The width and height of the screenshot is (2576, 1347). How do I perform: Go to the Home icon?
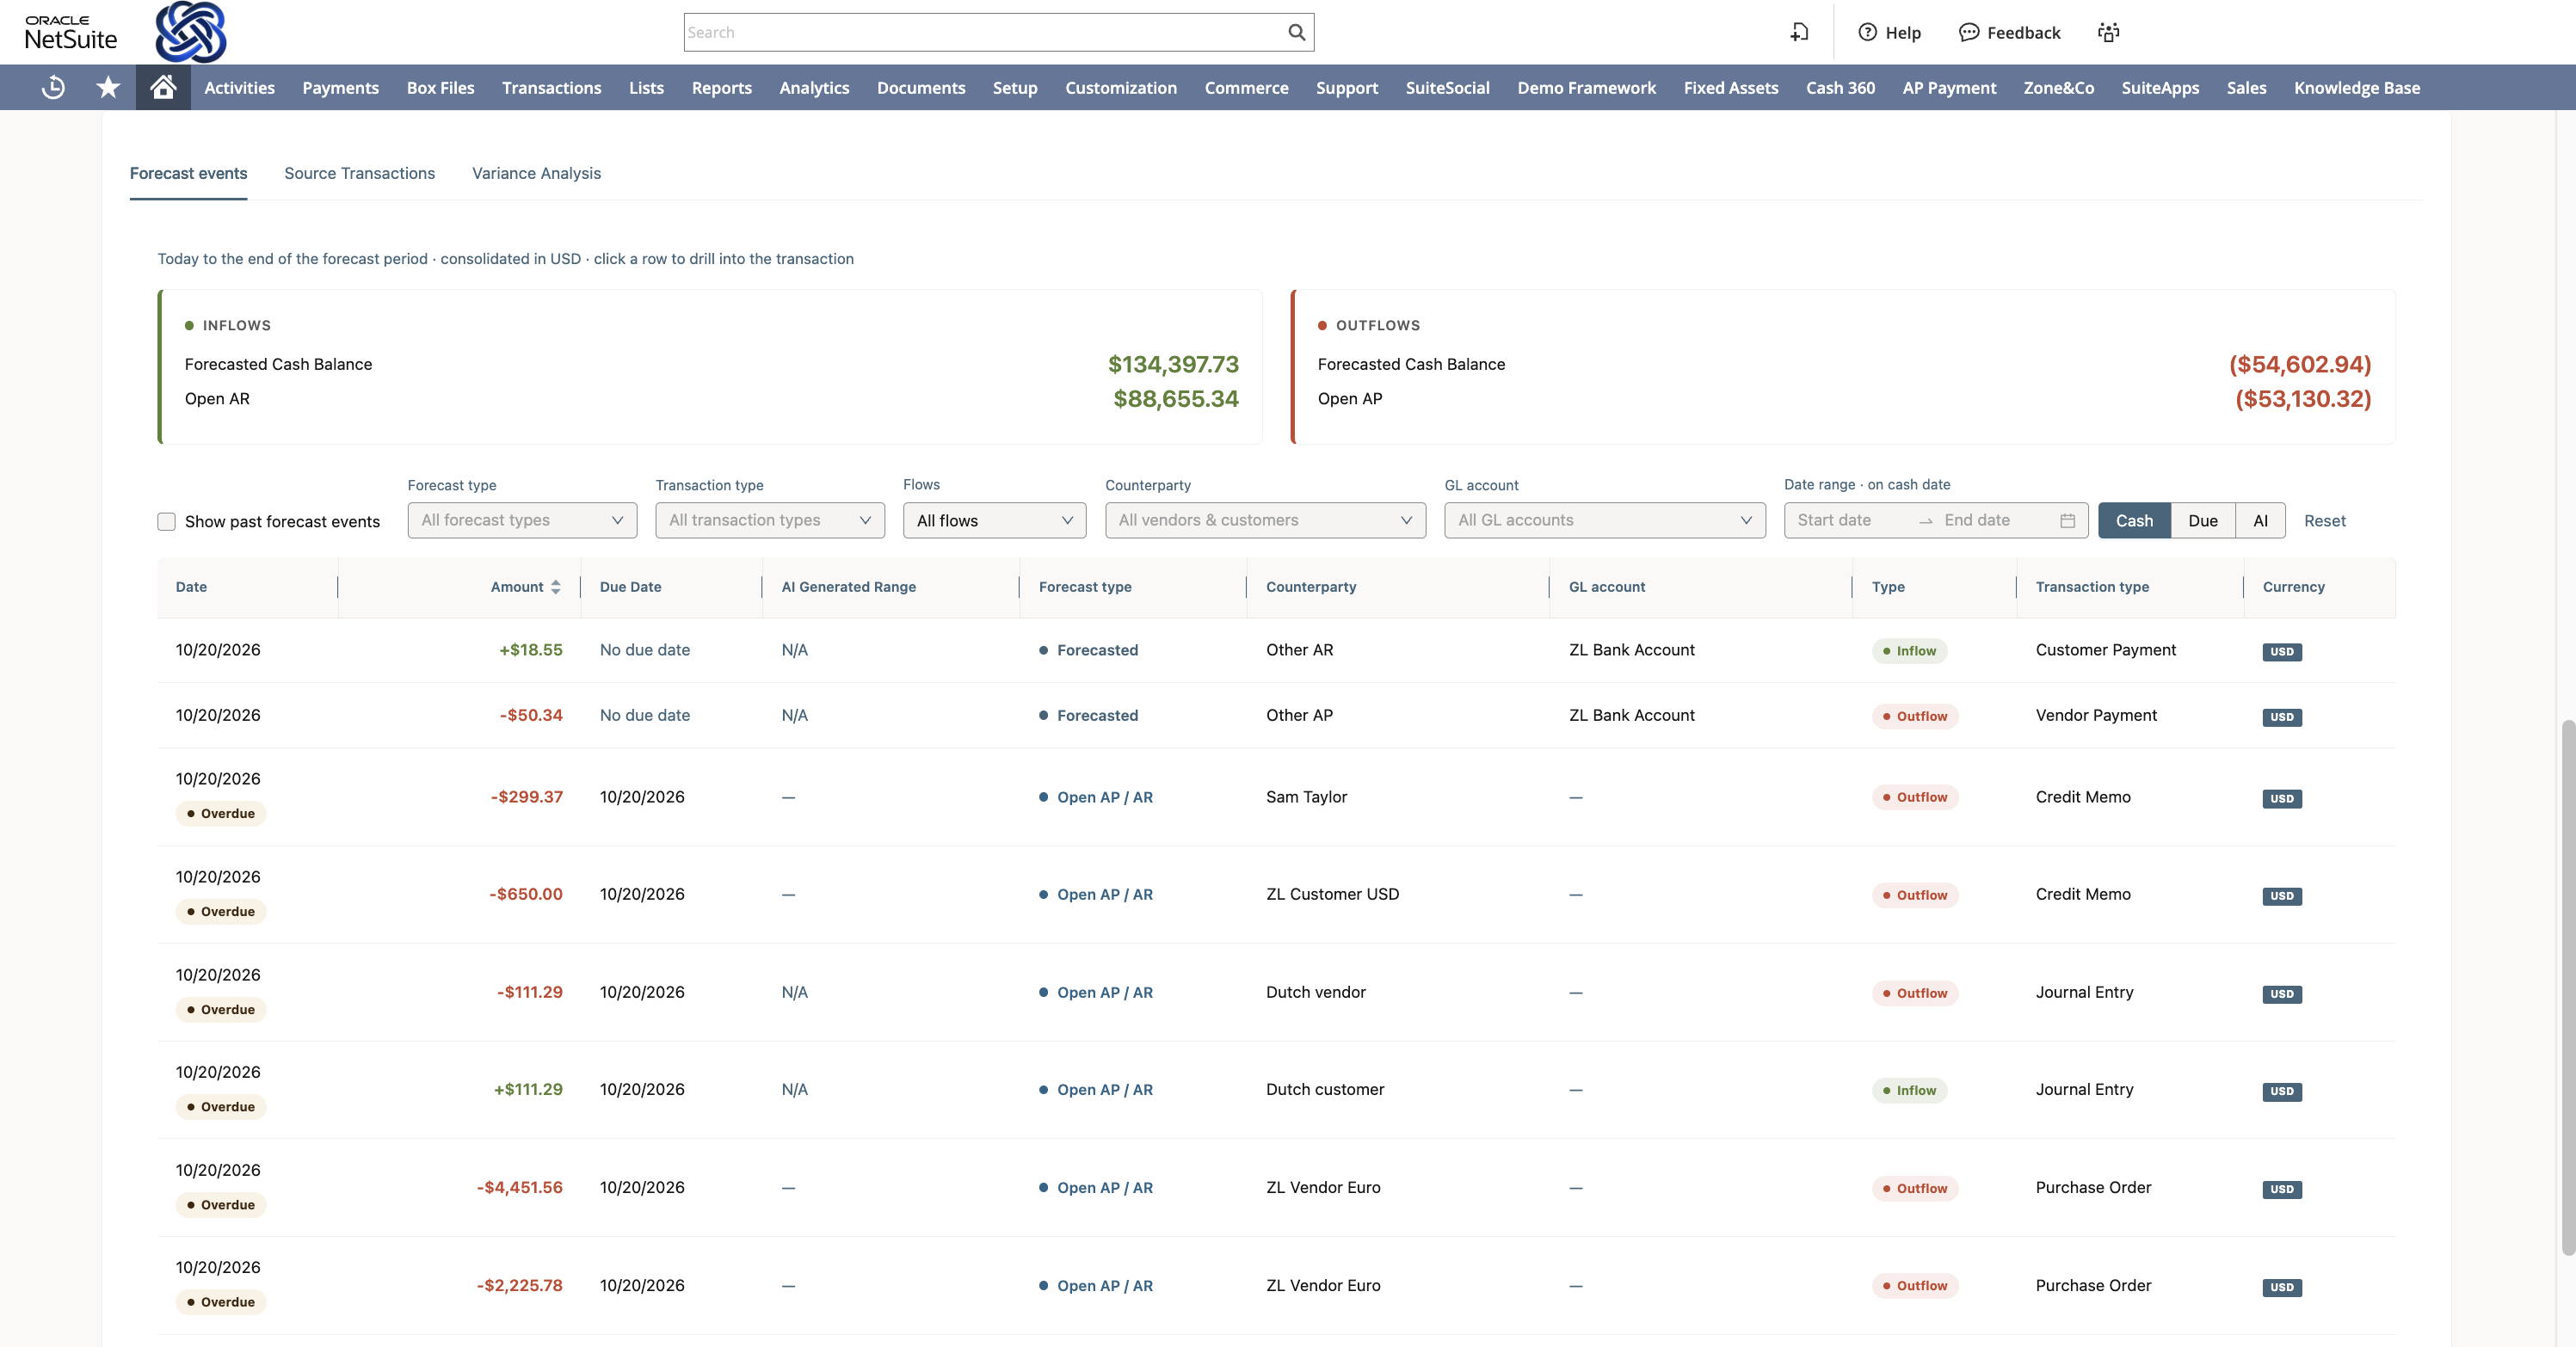163,88
